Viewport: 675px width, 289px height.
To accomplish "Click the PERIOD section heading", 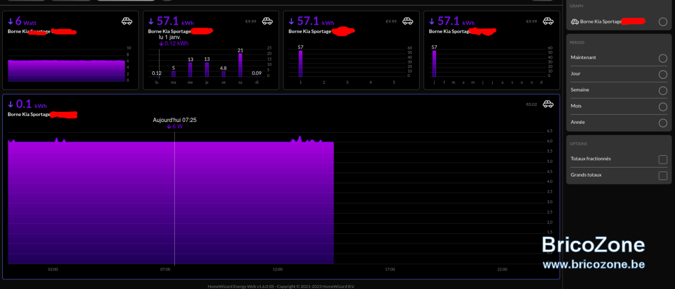I will pyautogui.click(x=577, y=43).
